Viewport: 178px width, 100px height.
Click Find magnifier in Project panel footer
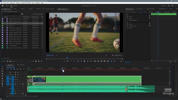tap(33, 61)
